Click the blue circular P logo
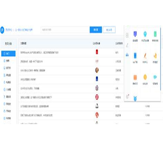 click(x=2, y=30)
